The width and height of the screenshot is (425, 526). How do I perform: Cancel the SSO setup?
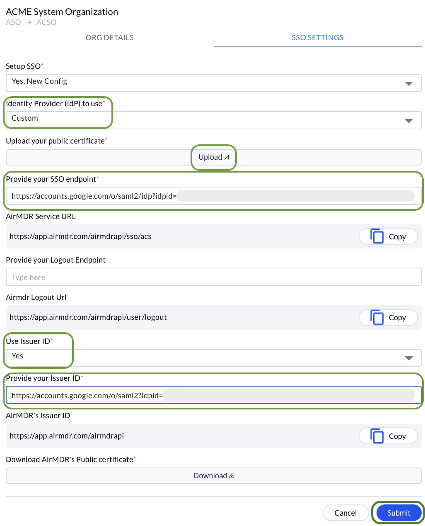click(345, 512)
